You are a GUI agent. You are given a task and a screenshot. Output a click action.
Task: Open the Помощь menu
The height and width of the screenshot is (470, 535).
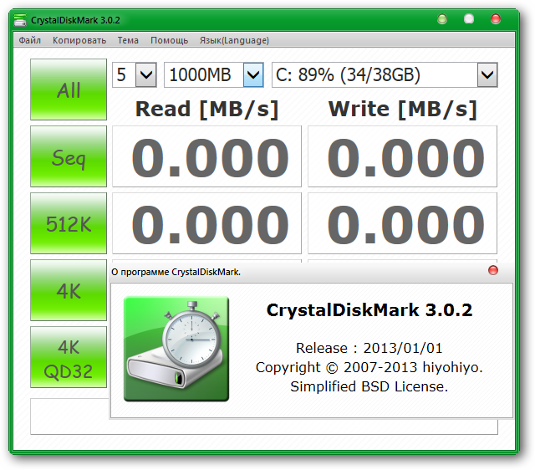coord(169,40)
